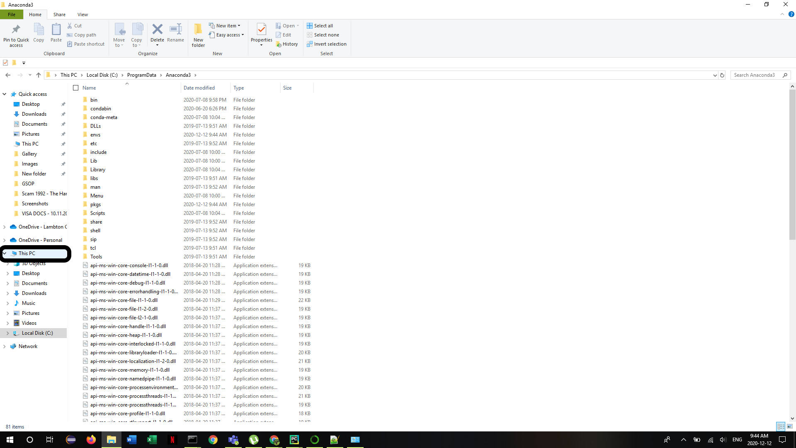
Task: Click the vertical scrollbar of file list
Action: [792, 165]
